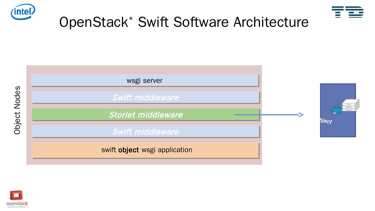Select "Swift middleware" box just below wsgi server
Screen dimensions: 375x211
coord(146,97)
